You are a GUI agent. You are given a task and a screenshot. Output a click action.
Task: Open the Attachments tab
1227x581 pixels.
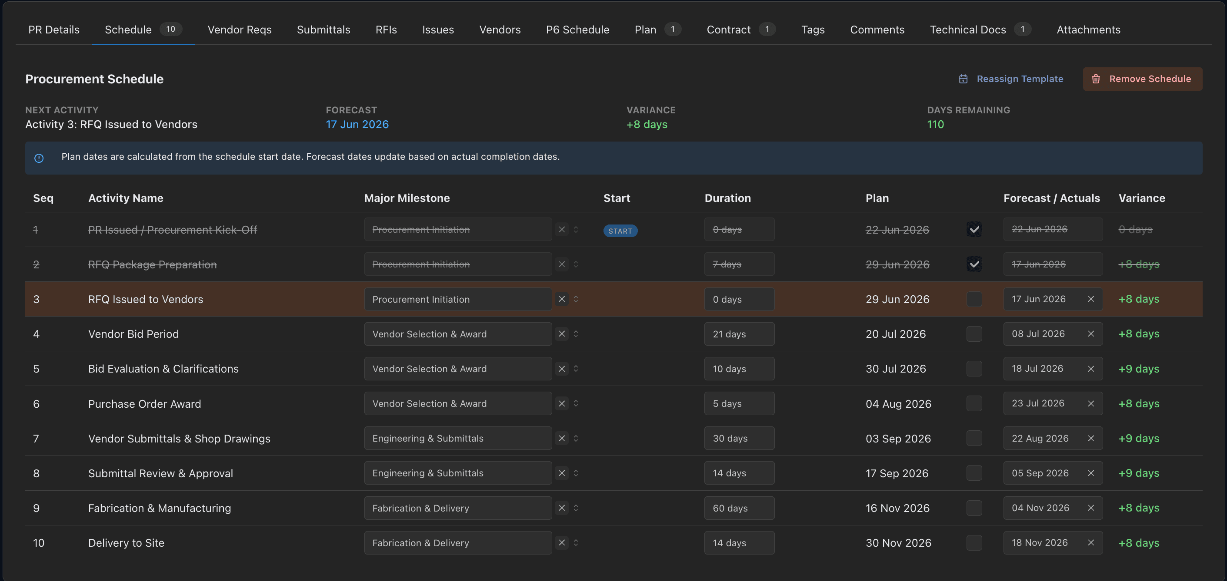click(1088, 30)
